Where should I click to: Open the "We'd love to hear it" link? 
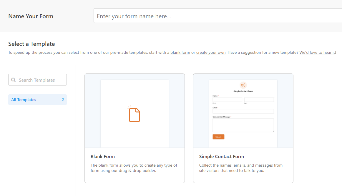click(x=317, y=52)
